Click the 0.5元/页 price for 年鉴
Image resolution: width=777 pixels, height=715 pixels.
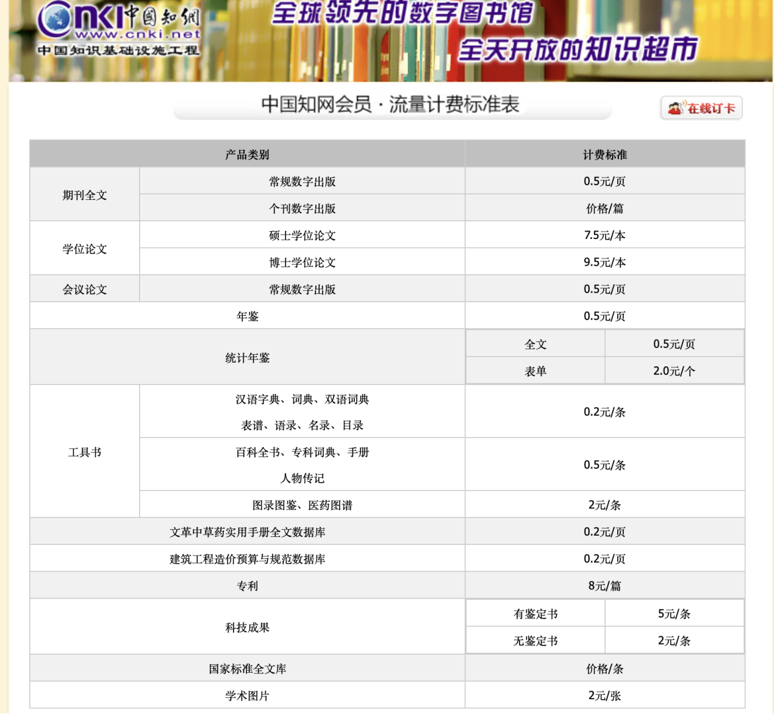coord(605,316)
